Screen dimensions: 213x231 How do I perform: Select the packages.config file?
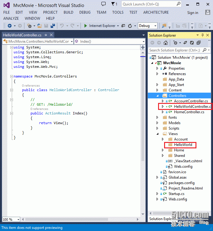[181, 183]
